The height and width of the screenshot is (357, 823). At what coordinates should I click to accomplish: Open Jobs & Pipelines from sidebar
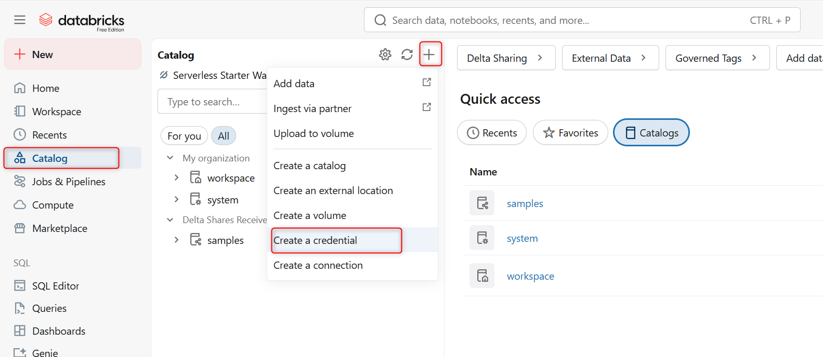coord(68,182)
